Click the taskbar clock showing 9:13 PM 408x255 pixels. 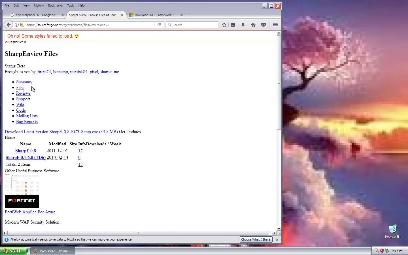(398, 251)
